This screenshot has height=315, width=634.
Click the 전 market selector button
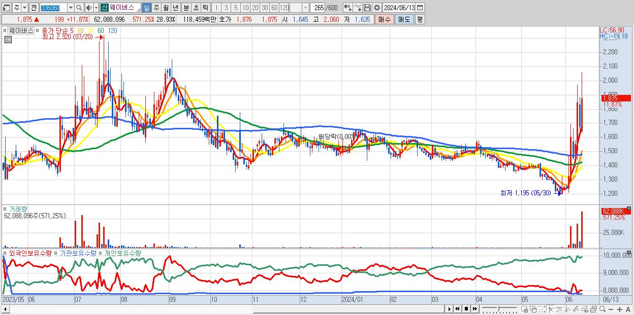pyautogui.click(x=34, y=8)
